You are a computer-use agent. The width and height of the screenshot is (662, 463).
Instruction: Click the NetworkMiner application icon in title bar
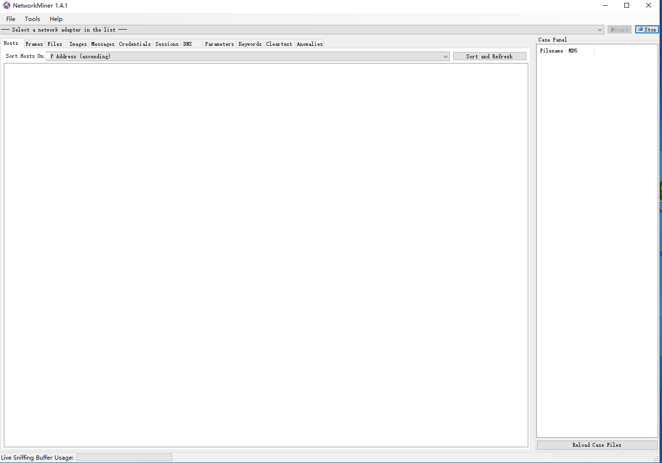pyautogui.click(x=7, y=6)
